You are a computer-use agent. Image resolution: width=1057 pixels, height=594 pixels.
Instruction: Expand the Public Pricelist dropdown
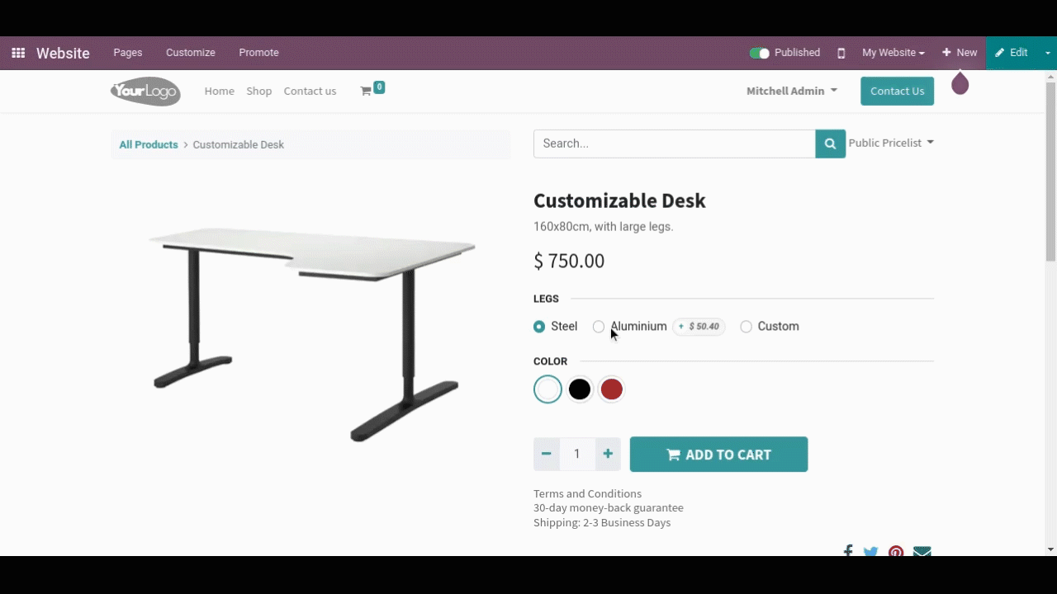[x=891, y=143]
